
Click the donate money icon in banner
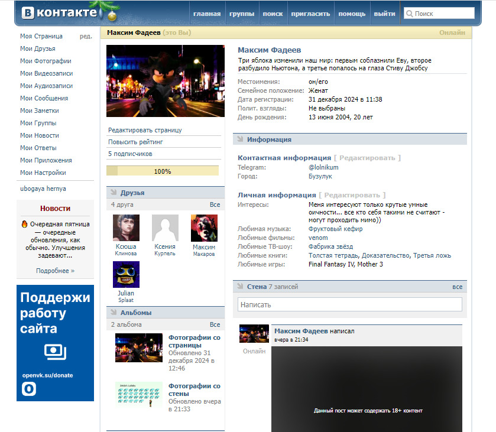pos(56,352)
